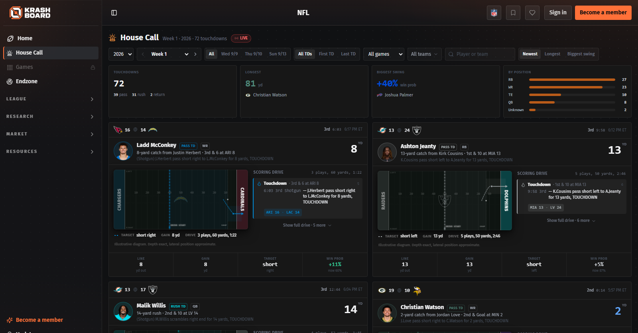
Task: Show full drive for Jeanty touchdown
Action: (x=571, y=221)
